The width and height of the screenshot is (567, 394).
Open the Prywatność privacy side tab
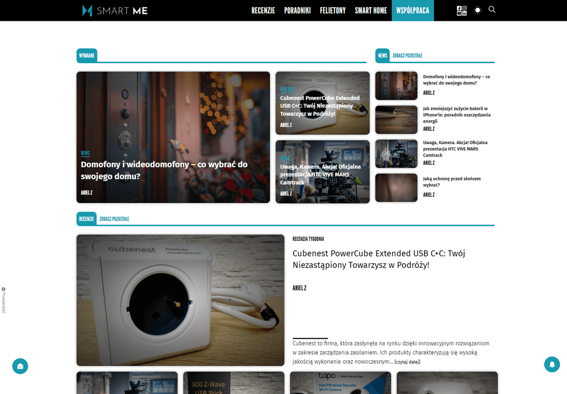tap(4, 300)
